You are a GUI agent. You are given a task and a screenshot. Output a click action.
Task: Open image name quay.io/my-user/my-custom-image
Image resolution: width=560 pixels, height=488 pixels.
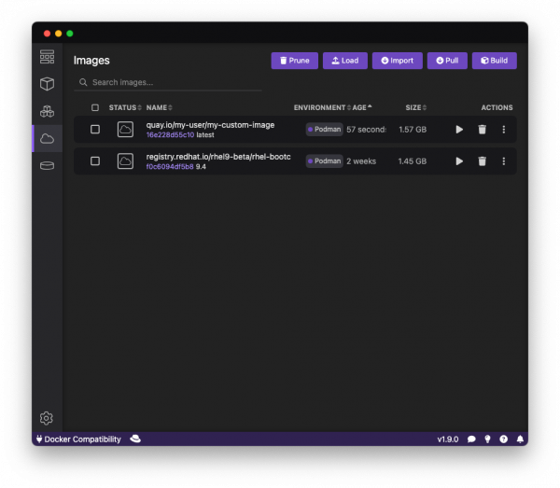point(210,125)
